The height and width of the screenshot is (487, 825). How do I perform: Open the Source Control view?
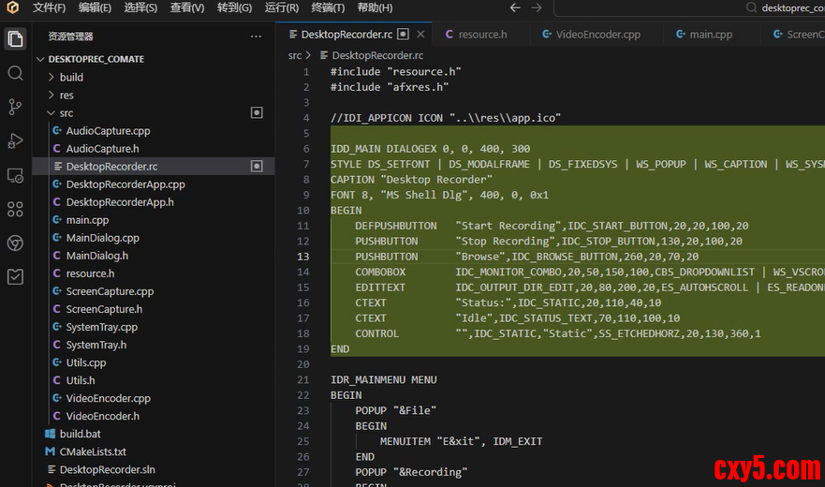15,107
